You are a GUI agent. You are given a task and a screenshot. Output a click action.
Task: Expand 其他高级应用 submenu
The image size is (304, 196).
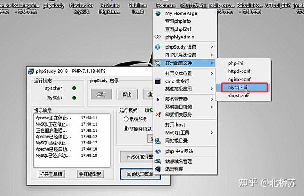tap(212, 89)
